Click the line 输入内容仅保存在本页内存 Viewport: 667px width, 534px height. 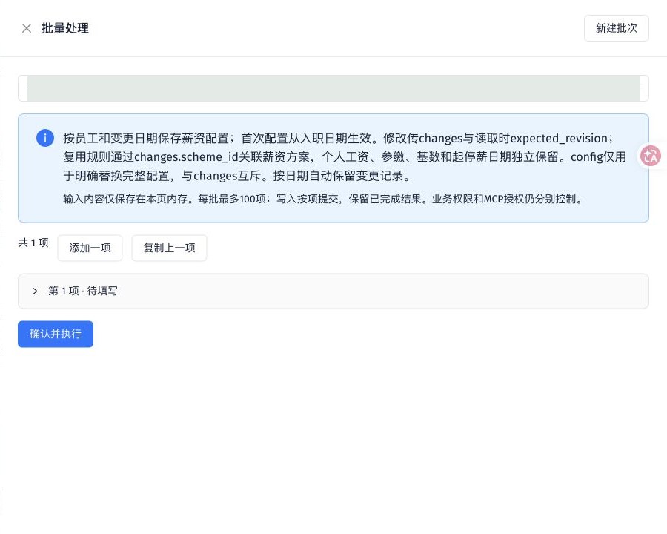[x=323, y=199]
